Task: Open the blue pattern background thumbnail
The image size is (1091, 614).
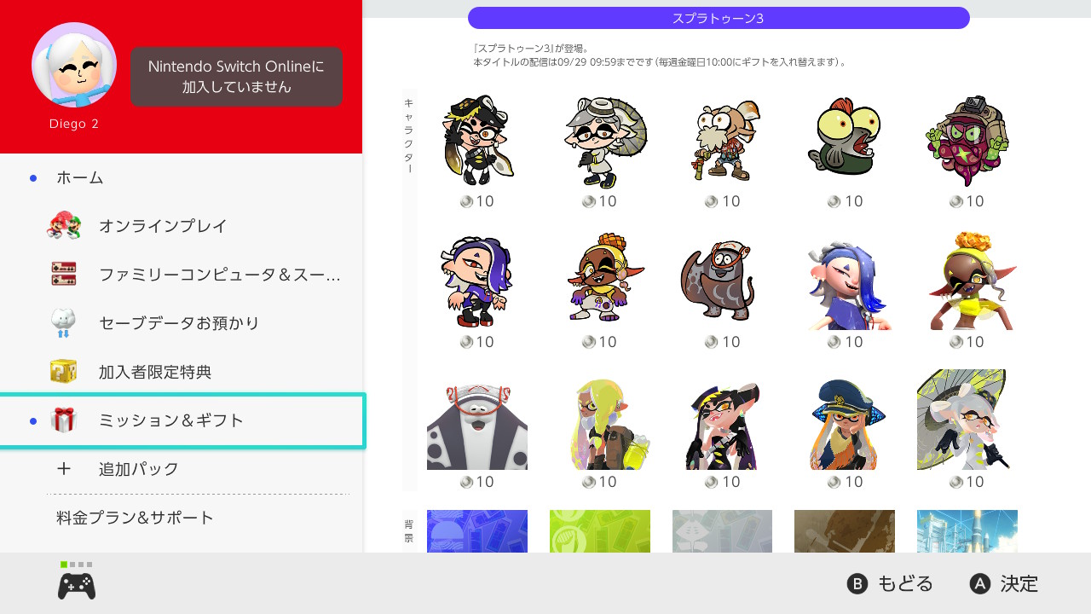Action: (x=477, y=531)
